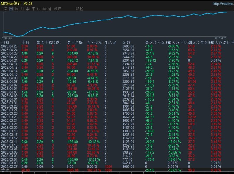The width and height of the screenshot is (234, 174).
Task: Click the 百分比% column header
Action: pos(94,43)
